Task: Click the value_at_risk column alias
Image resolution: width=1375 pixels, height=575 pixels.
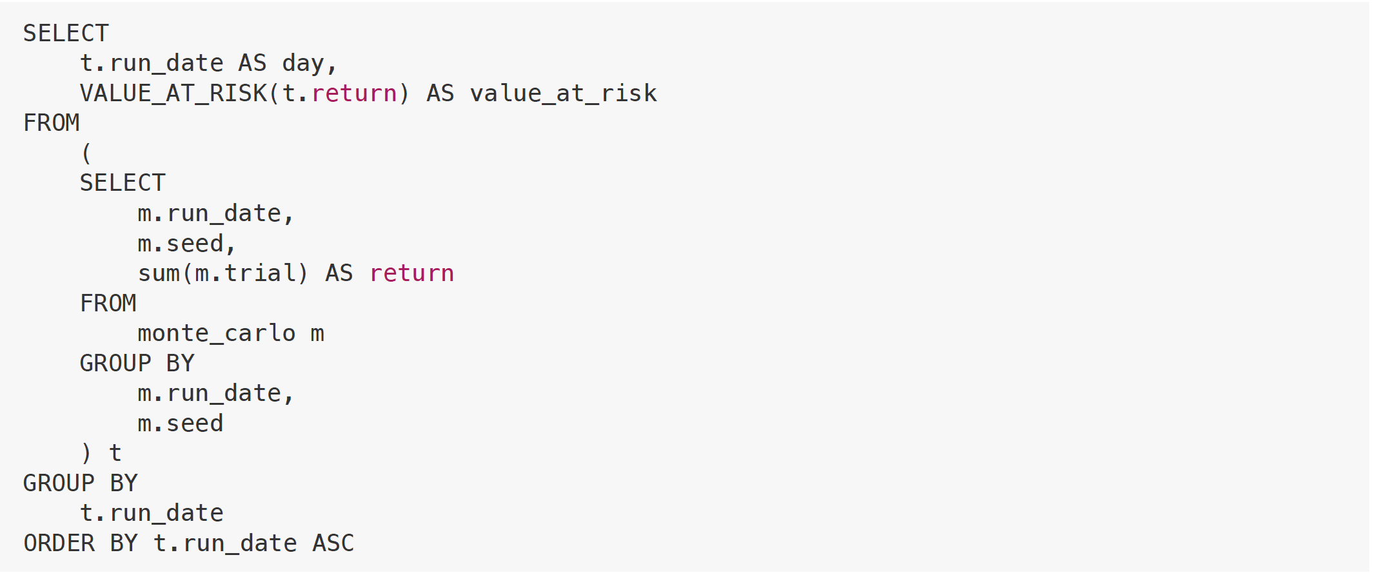Action: tap(563, 93)
